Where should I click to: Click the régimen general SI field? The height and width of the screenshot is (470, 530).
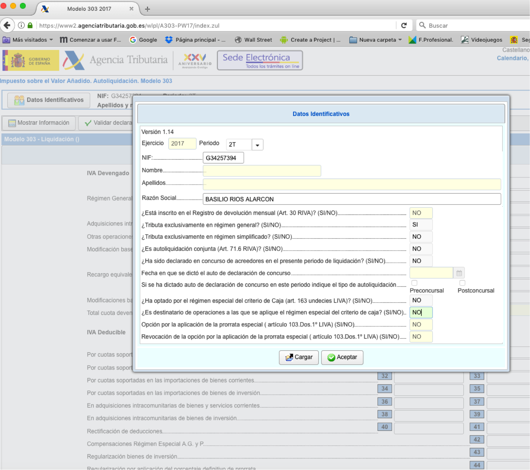[421, 225]
